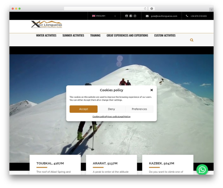223x188 pixels.
Task: Open the Facebook page icon
Action: (131, 16)
